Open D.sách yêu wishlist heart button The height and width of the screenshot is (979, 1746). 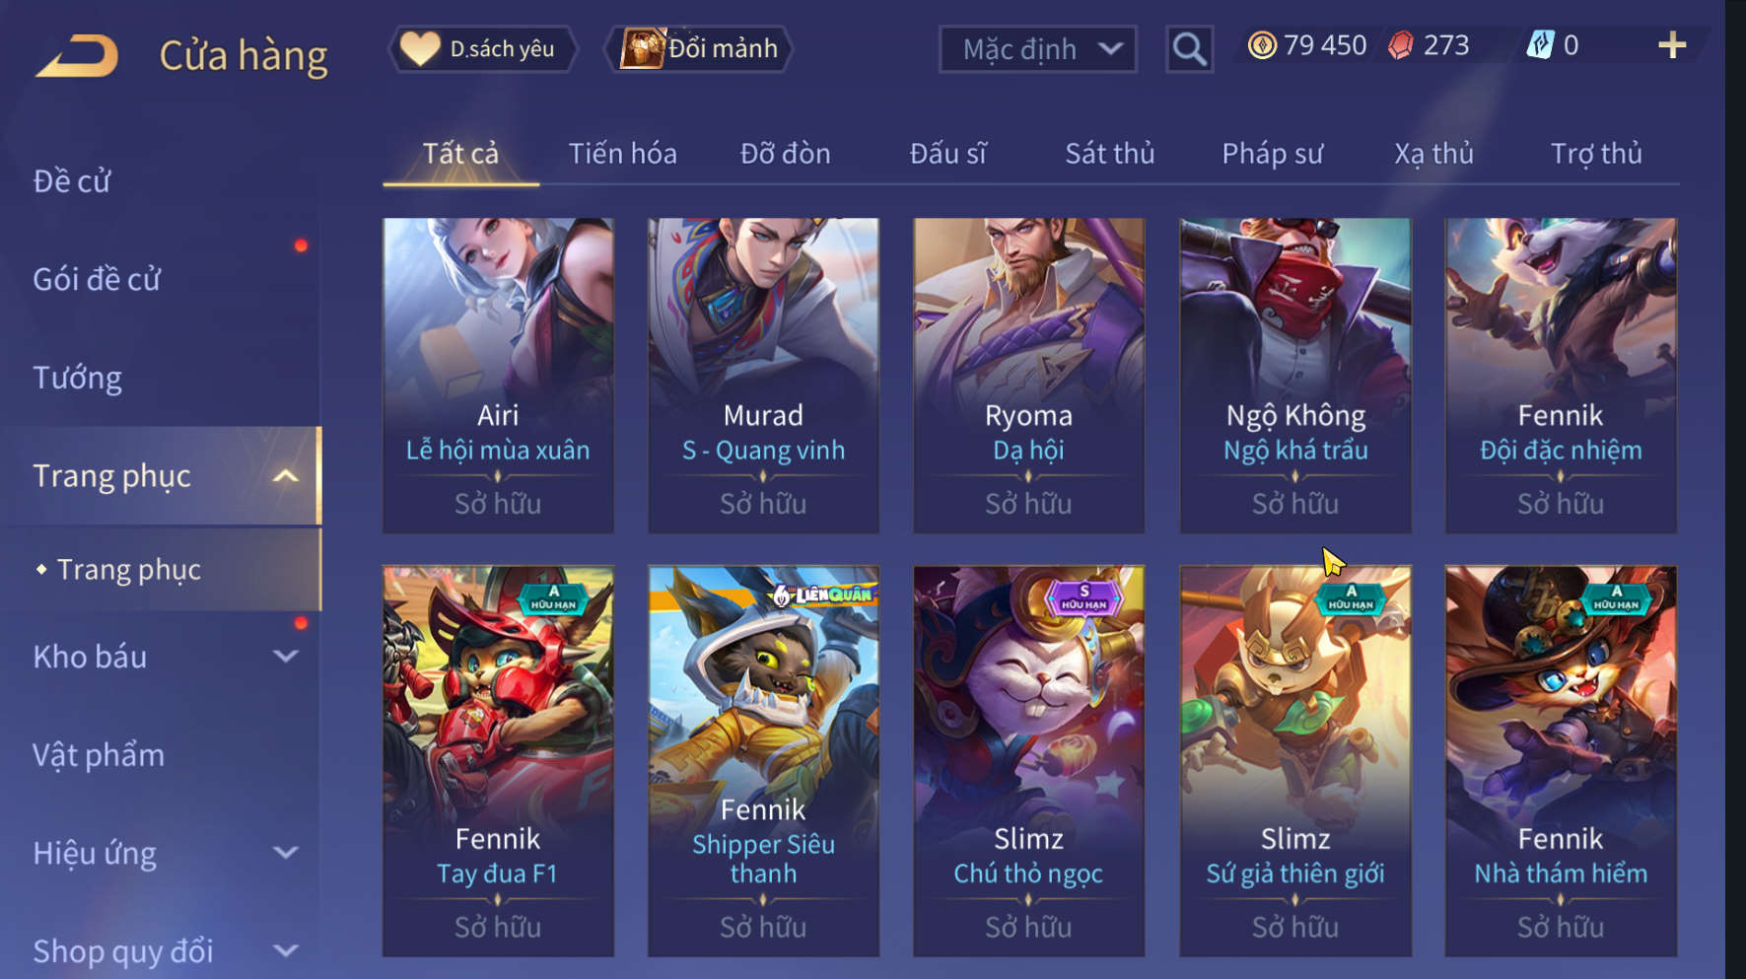coord(485,48)
